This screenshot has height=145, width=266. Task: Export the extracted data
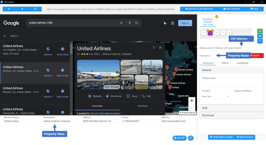pyautogui.click(x=179, y=138)
